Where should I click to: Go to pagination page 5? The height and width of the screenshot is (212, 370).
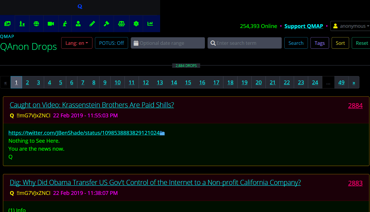[61, 82]
